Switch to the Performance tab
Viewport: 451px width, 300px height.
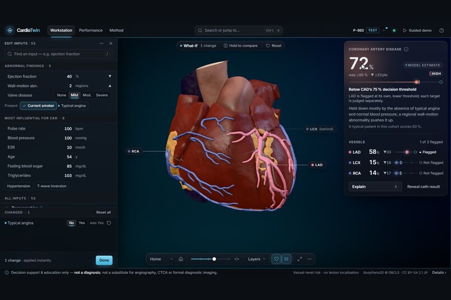coord(91,30)
